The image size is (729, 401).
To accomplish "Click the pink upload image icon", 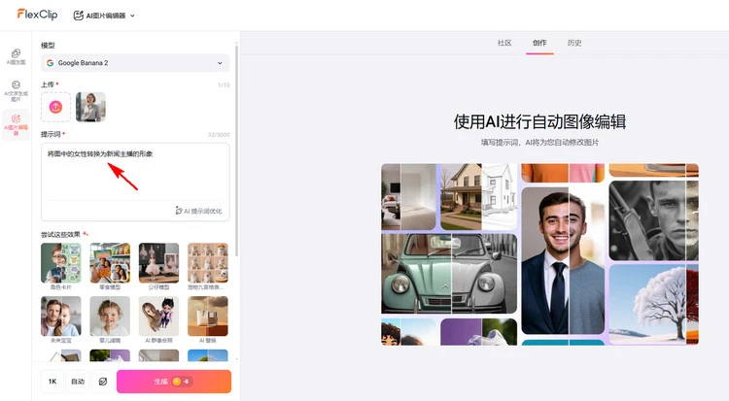I will click(56, 107).
